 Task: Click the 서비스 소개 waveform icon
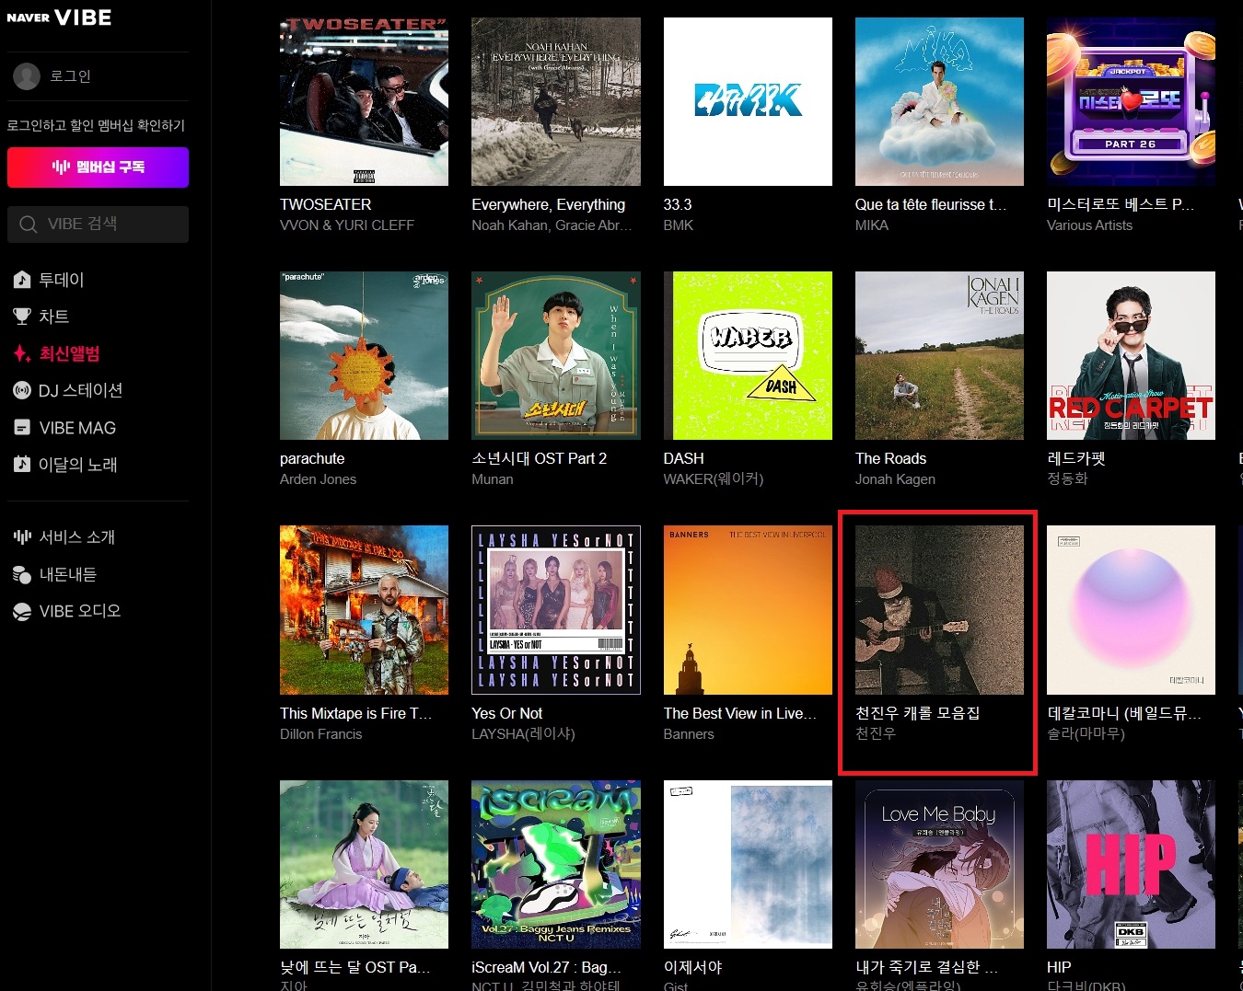22,536
